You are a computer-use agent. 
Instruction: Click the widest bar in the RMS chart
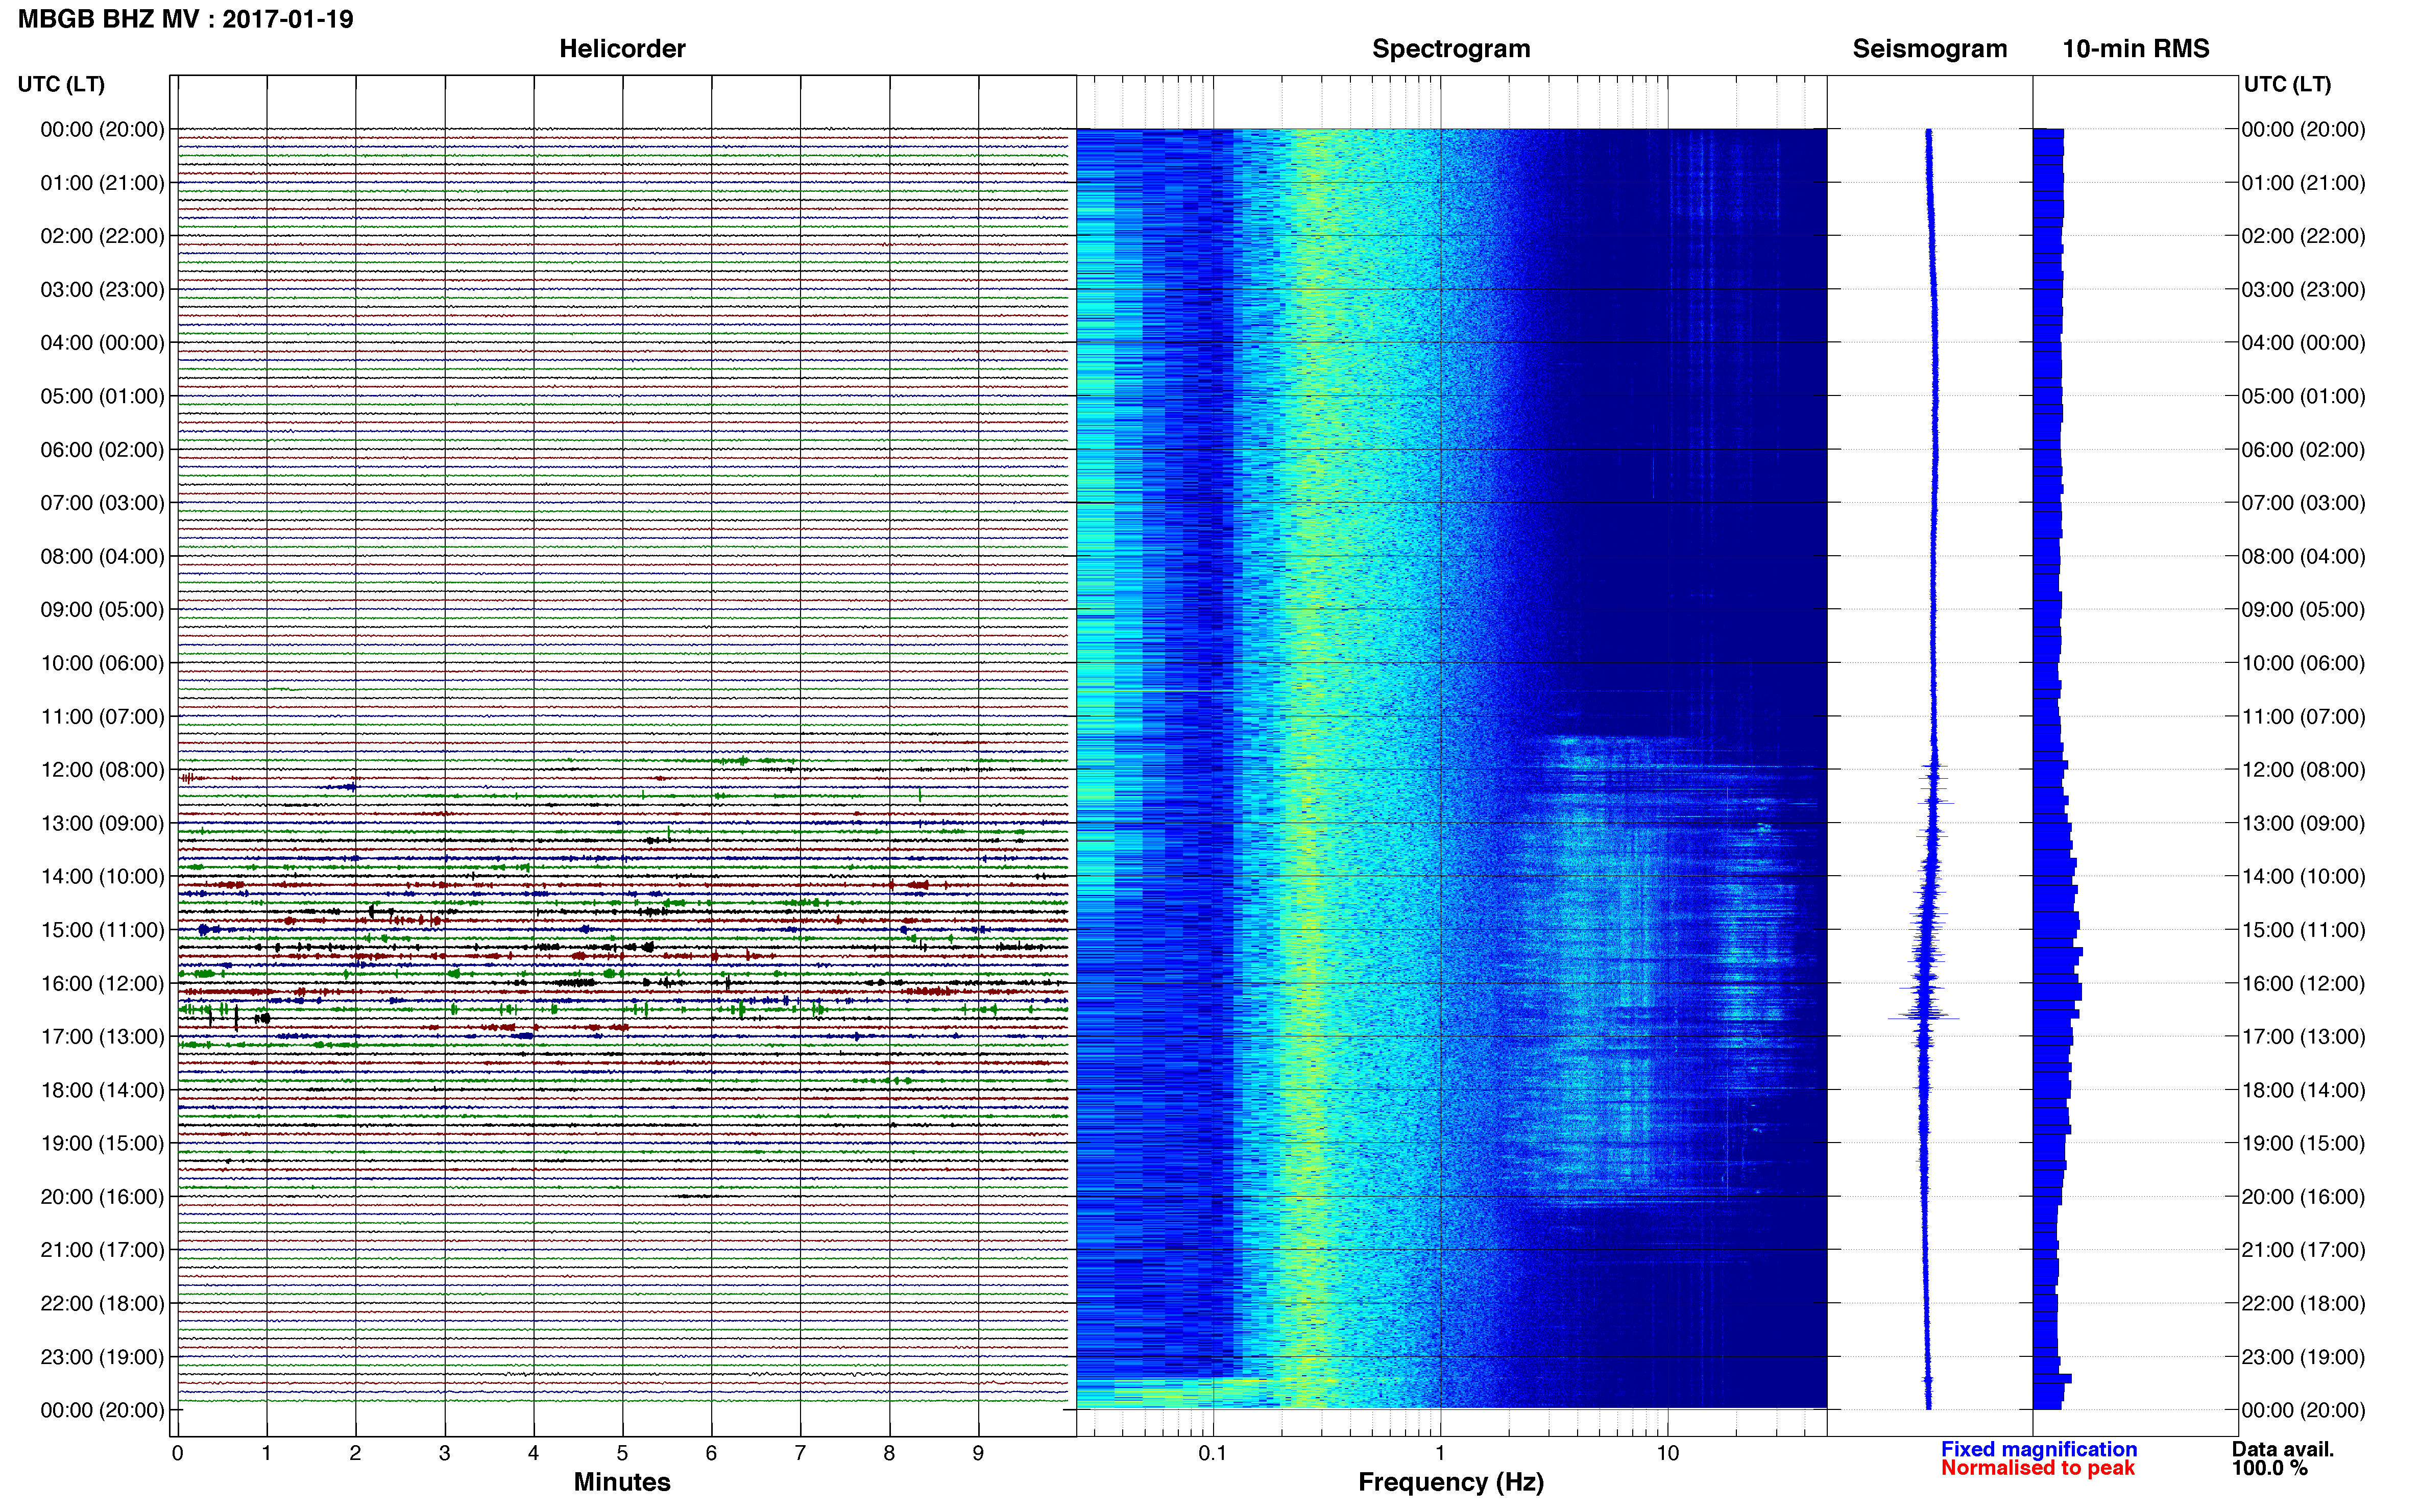click(2058, 952)
